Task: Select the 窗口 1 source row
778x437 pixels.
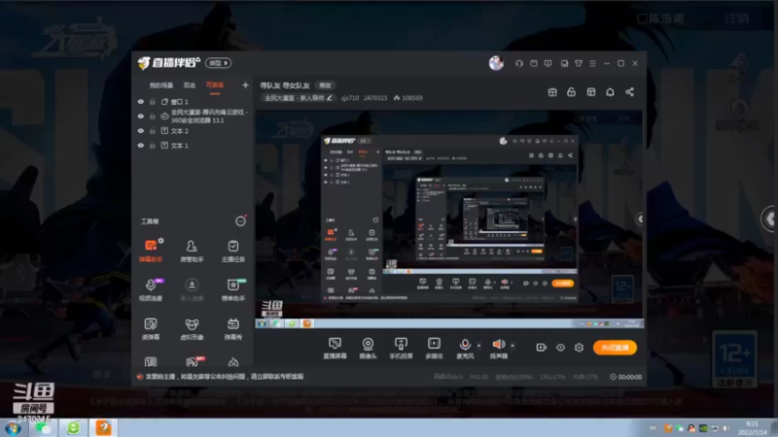Action: click(x=193, y=102)
